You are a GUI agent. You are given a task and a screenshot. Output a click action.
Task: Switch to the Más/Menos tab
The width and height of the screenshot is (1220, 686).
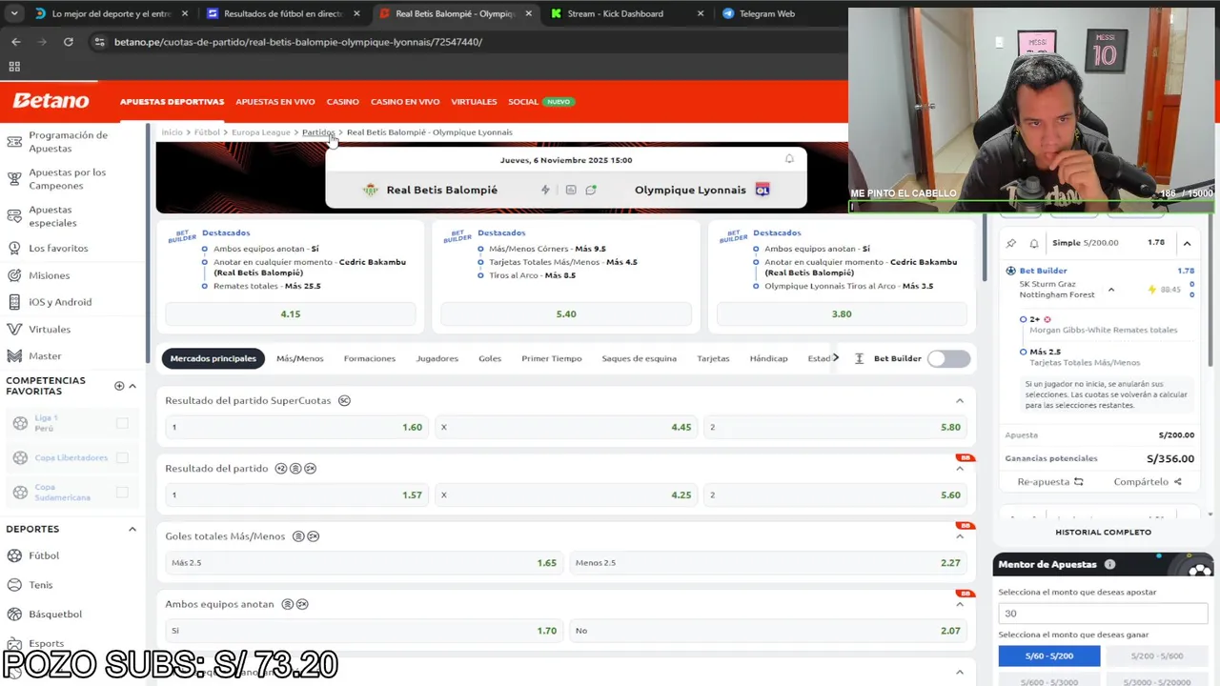coord(299,358)
